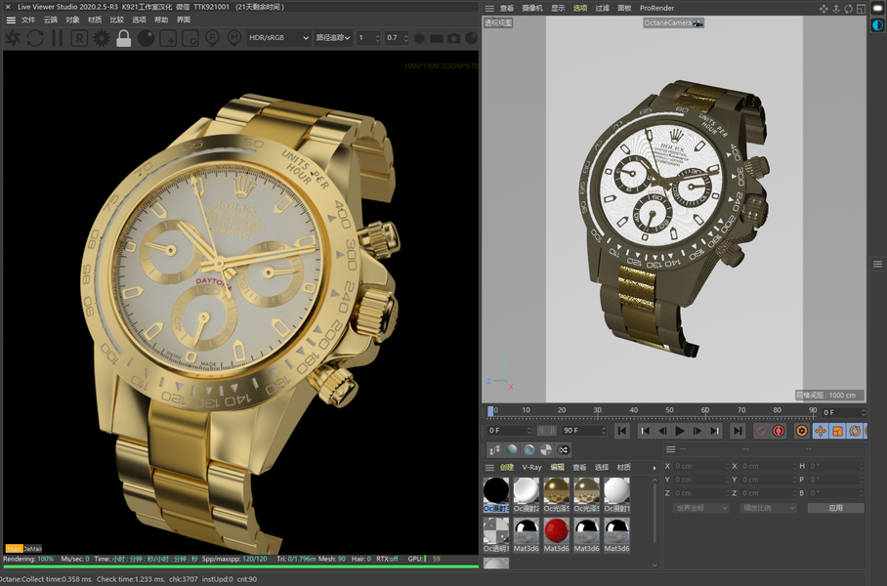Viewport: 887px width, 586px height.
Task: Click the 90 F end frame field
Action: tap(584, 431)
